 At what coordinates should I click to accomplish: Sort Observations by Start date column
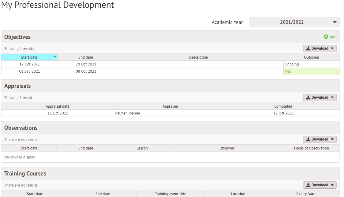point(29,148)
